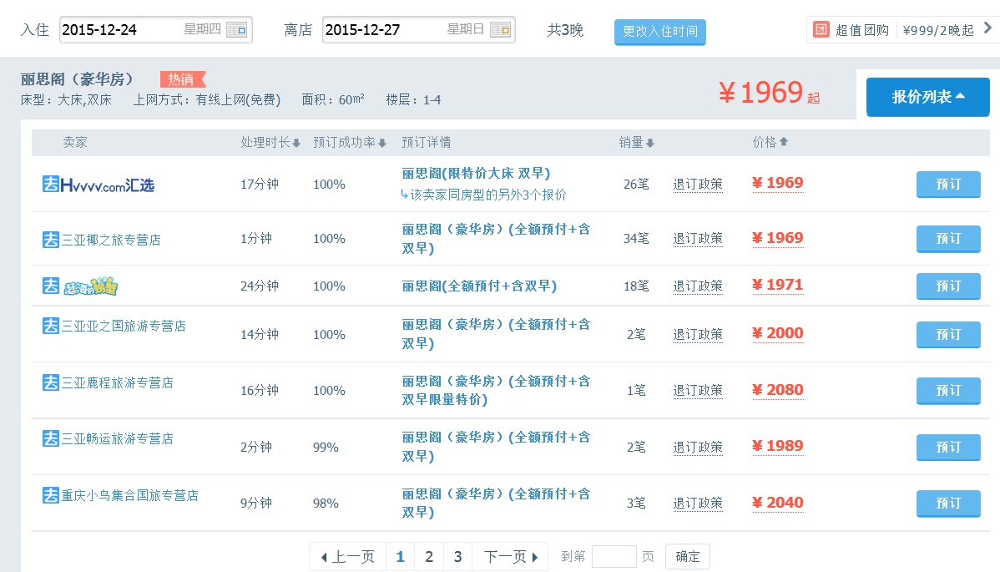Collapse the 报价列表 quote list

[x=927, y=97]
